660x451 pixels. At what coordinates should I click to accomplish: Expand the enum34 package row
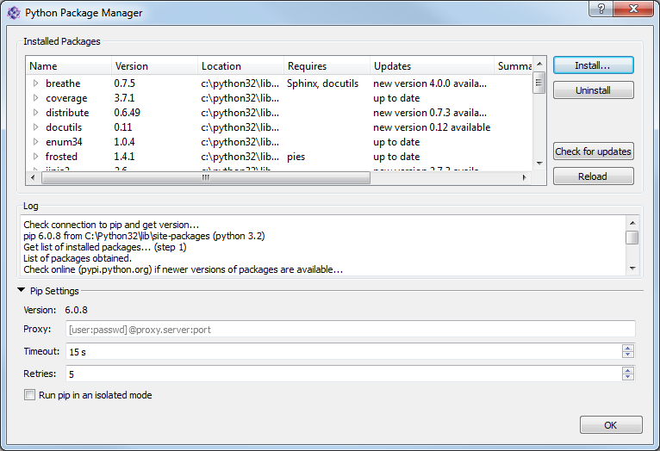click(x=36, y=142)
